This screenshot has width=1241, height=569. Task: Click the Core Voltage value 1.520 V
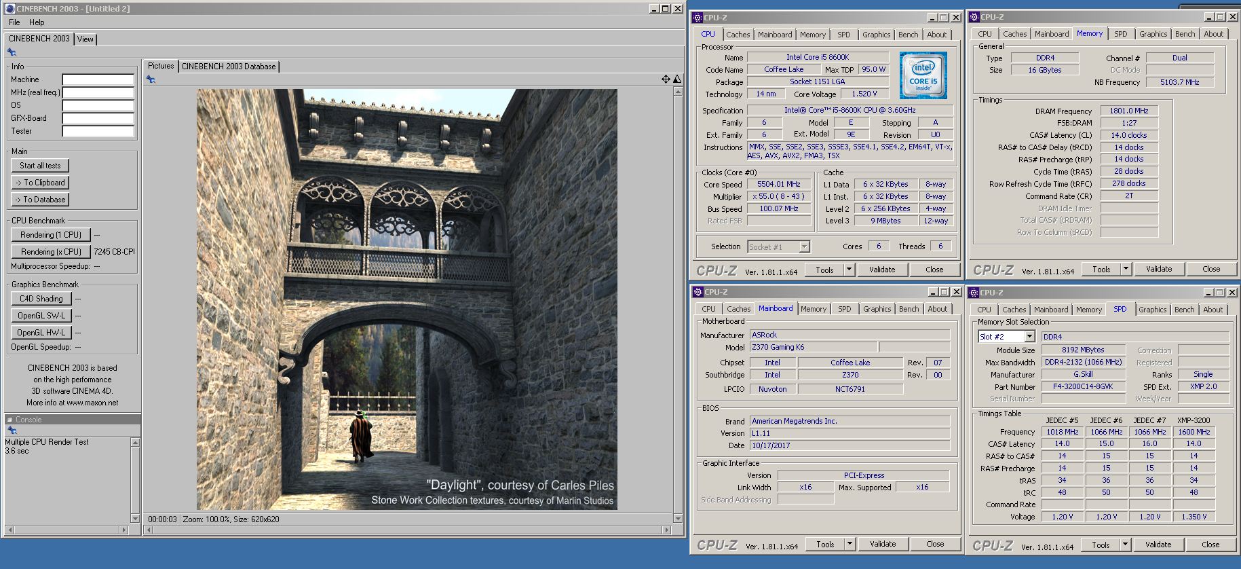tap(864, 94)
